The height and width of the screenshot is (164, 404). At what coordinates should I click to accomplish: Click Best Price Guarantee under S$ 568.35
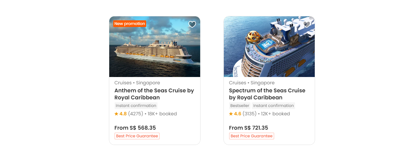click(137, 136)
